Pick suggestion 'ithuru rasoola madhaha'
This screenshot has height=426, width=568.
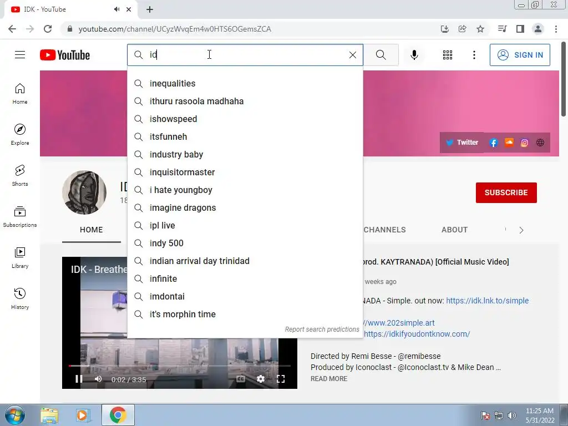tap(245, 101)
